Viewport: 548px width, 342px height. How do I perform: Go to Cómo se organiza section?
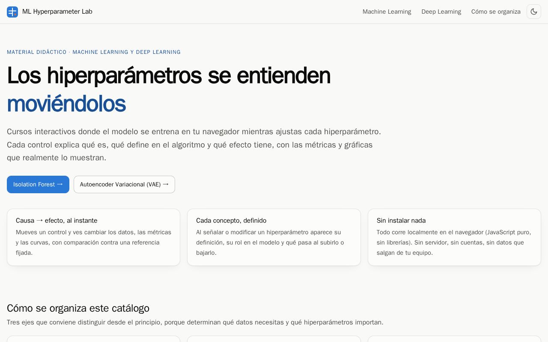[x=496, y=12]
